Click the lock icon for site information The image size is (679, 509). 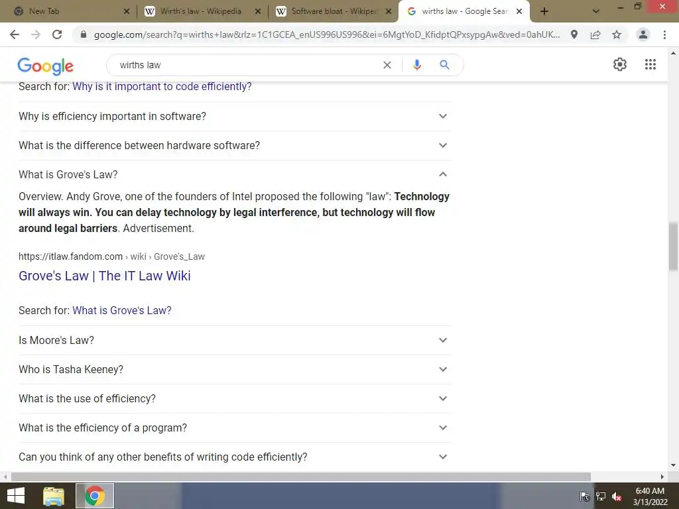tap(84, 34)
